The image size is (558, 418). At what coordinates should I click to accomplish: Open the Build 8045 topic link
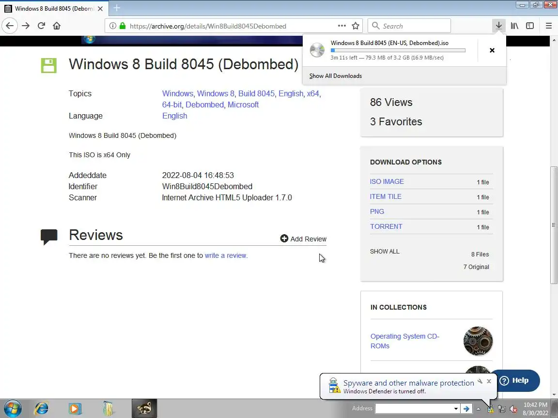[x=256, y=93]
